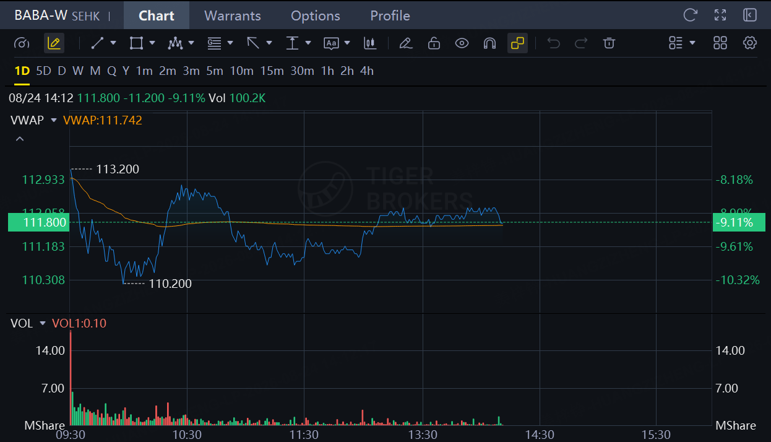Expand the Fibonacci tool dropdown arrow
This screenshot has height=442, width=771.
pyautogui.click(x=230, y=43)
